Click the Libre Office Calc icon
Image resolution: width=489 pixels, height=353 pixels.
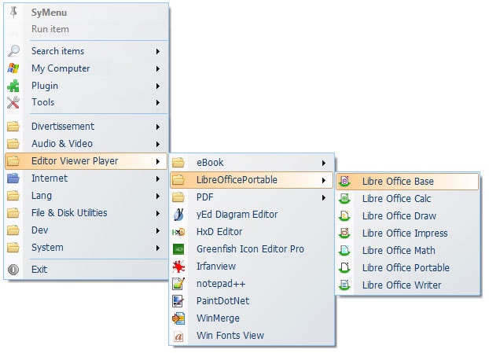tap(344, 199)
